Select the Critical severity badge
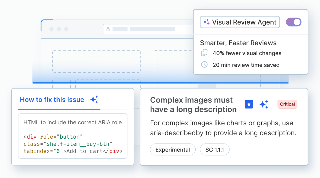The image size is (320, 178). click(x=287, y=104)
